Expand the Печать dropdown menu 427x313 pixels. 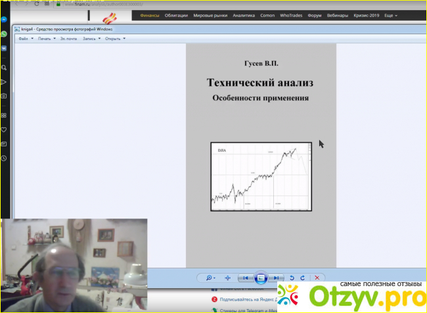(x=46, y=39)
